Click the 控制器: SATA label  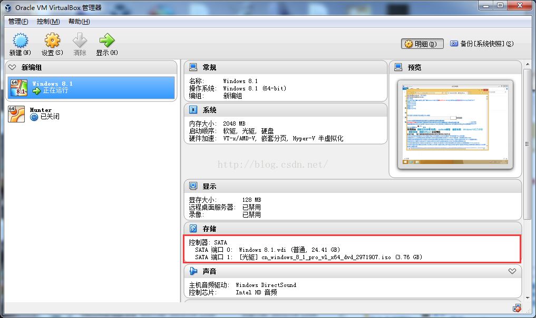(x=208, y=242)
